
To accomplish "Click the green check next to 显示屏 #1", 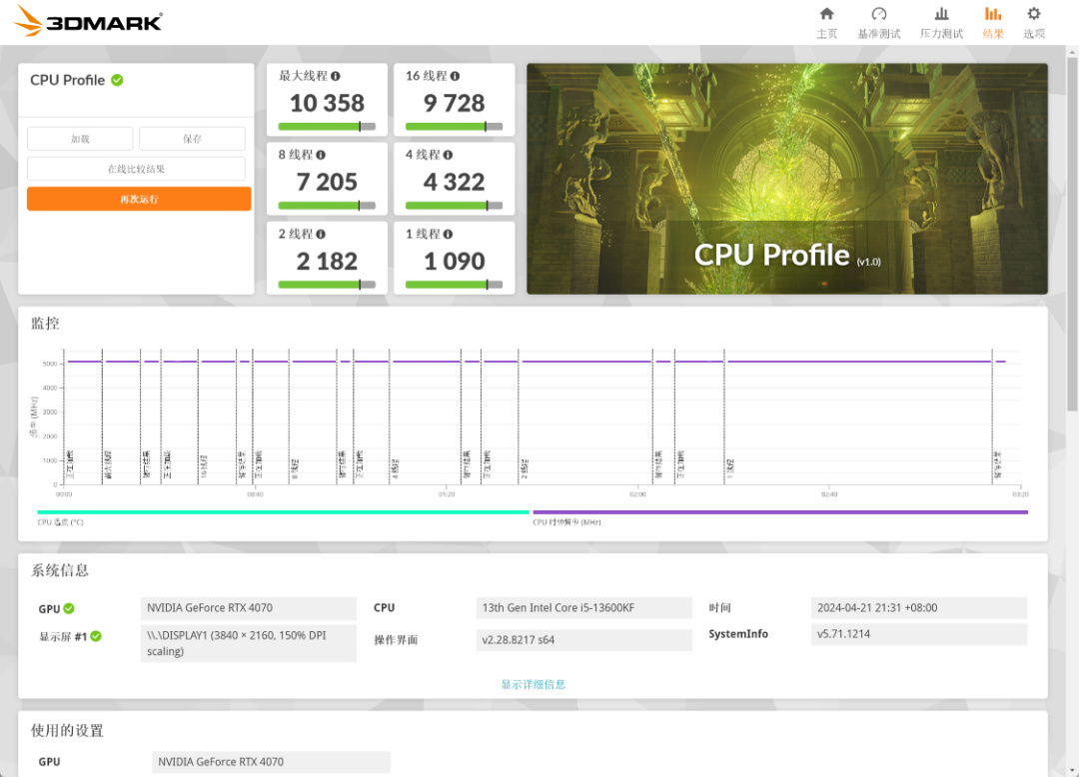I will click(x=96, y=636).
